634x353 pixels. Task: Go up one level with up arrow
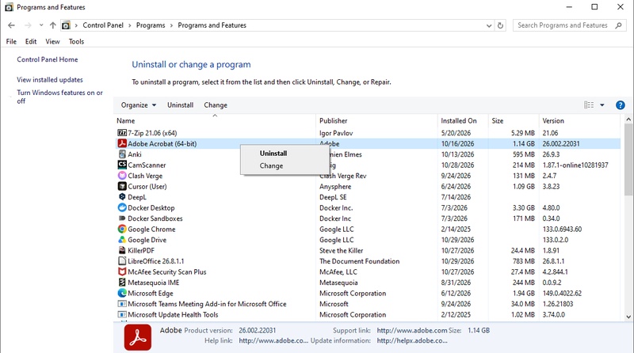pyautogui.click(x=52, y=25)
